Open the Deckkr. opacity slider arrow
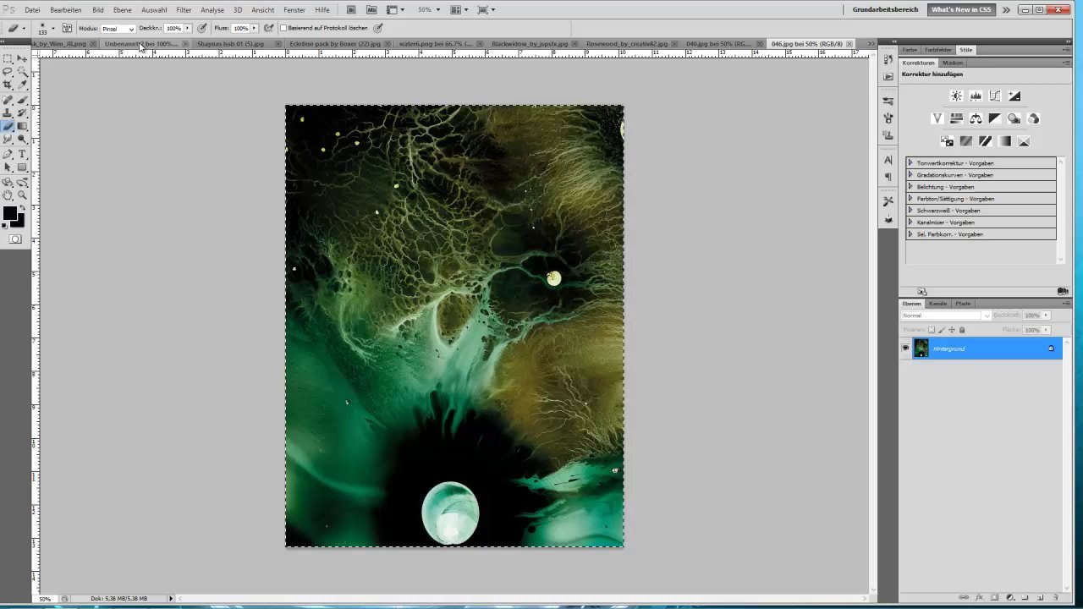The width and height of the screenshot is (1083, 609). tap(187, 28)
